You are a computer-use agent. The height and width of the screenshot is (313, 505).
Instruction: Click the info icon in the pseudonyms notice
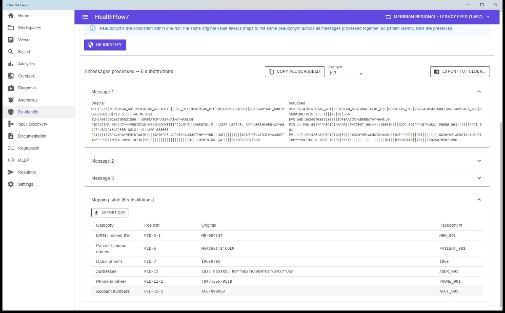pos(93,29)
